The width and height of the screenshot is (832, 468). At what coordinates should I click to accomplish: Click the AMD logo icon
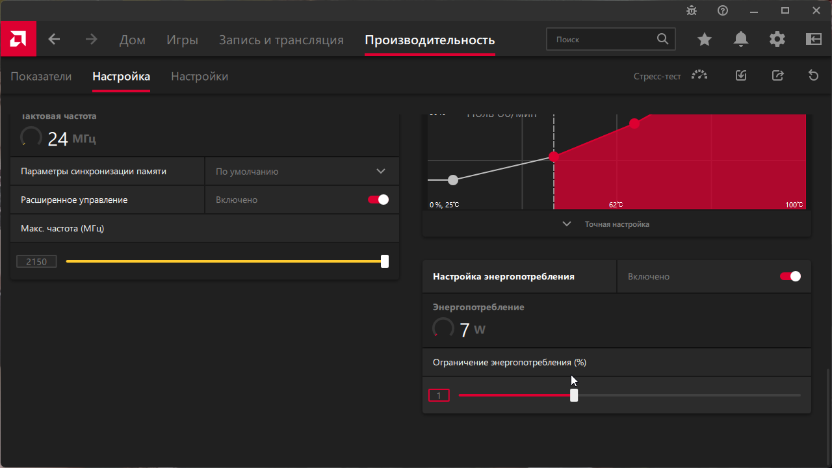(x=18, y=39)
